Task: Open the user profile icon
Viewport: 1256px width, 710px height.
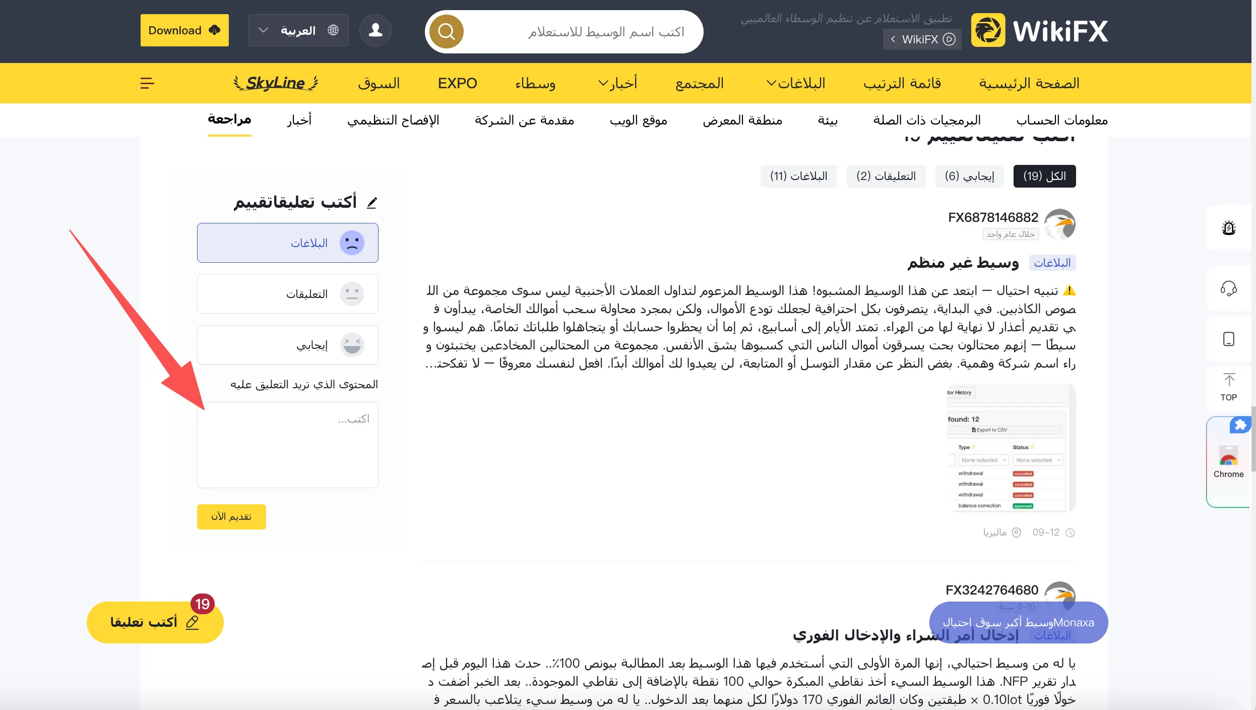Action: (375, 30)
